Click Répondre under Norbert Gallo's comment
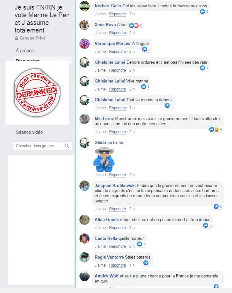The height and width of the screenshot is (293, 232). (117, 14)
